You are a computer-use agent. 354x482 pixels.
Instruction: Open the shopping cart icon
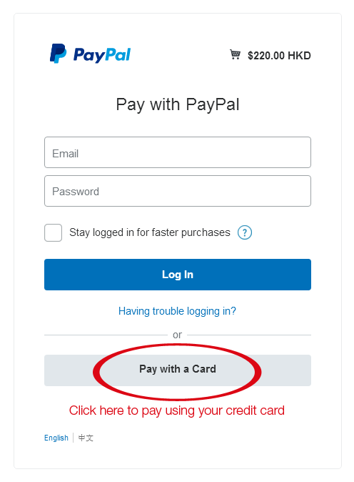click(x=236, y=55)
